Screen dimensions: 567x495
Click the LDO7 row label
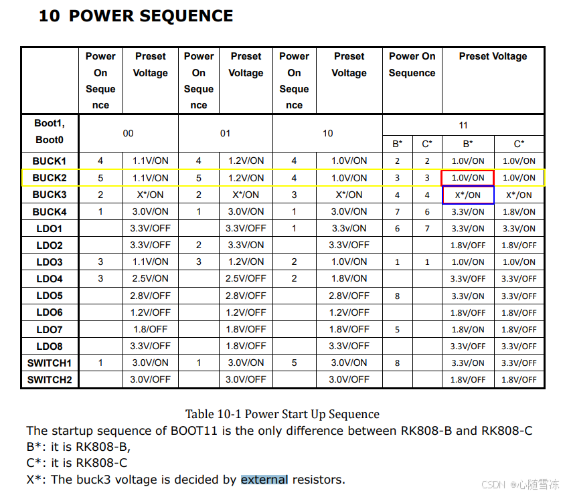click(50, 330)
